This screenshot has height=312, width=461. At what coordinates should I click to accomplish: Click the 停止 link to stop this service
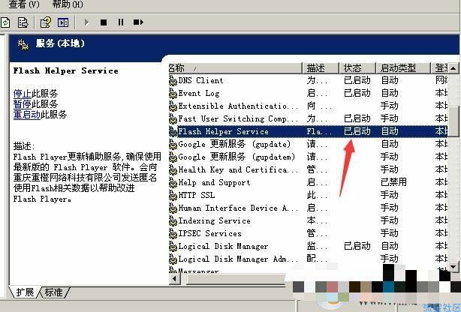23,94
